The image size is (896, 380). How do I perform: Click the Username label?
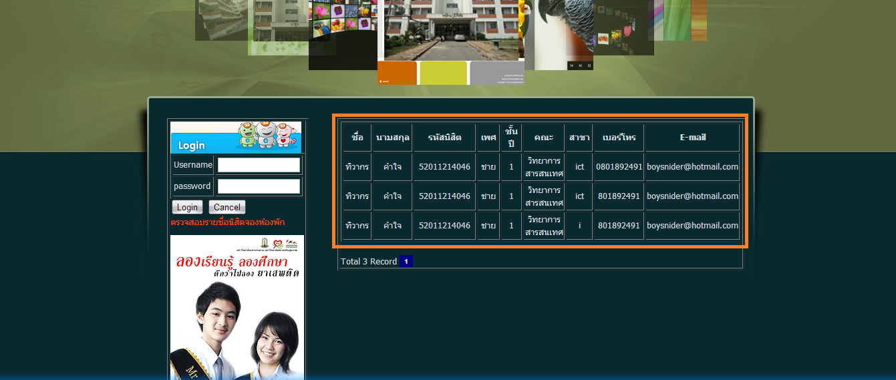click(x=193, y=165)
